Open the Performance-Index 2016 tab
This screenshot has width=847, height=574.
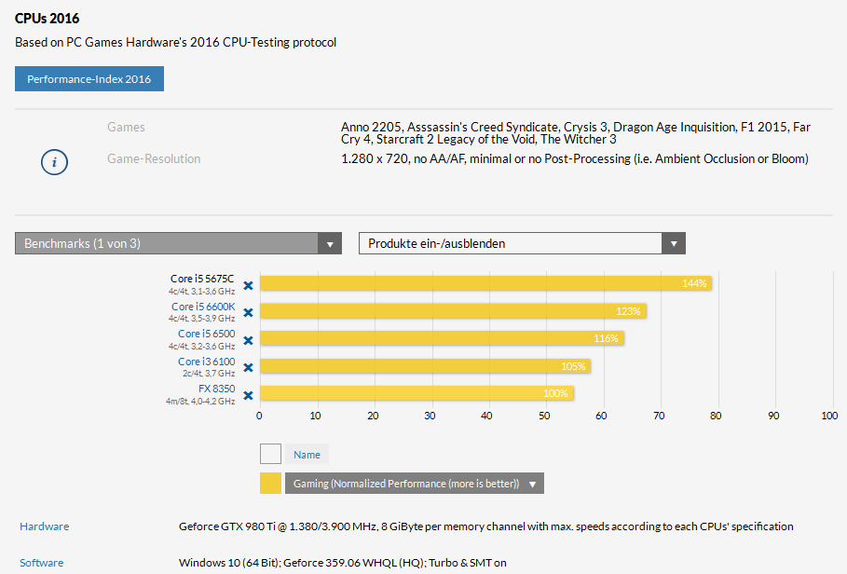point(89,79)
